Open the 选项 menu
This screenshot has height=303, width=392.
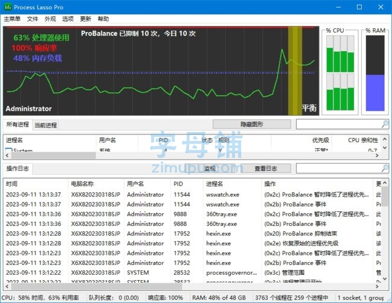click(x=68, y=19)
